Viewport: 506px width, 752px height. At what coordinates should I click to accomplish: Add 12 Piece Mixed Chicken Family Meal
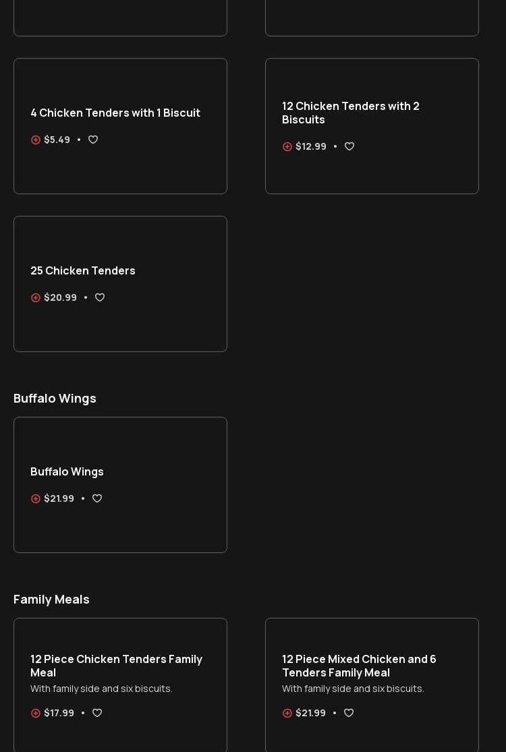click(x=287, y=713)
